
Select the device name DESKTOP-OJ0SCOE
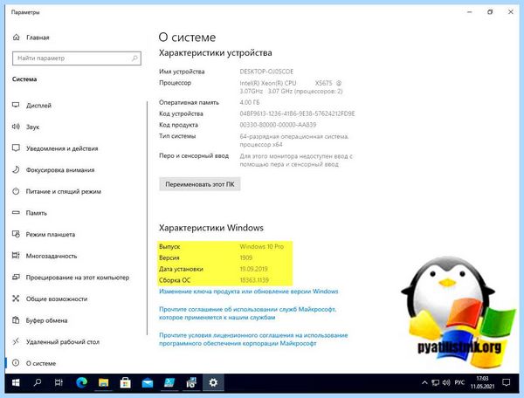click(266, 72)
